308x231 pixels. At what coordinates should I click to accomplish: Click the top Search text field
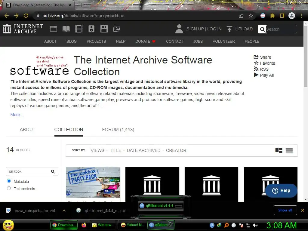click(x=281, y=29)
